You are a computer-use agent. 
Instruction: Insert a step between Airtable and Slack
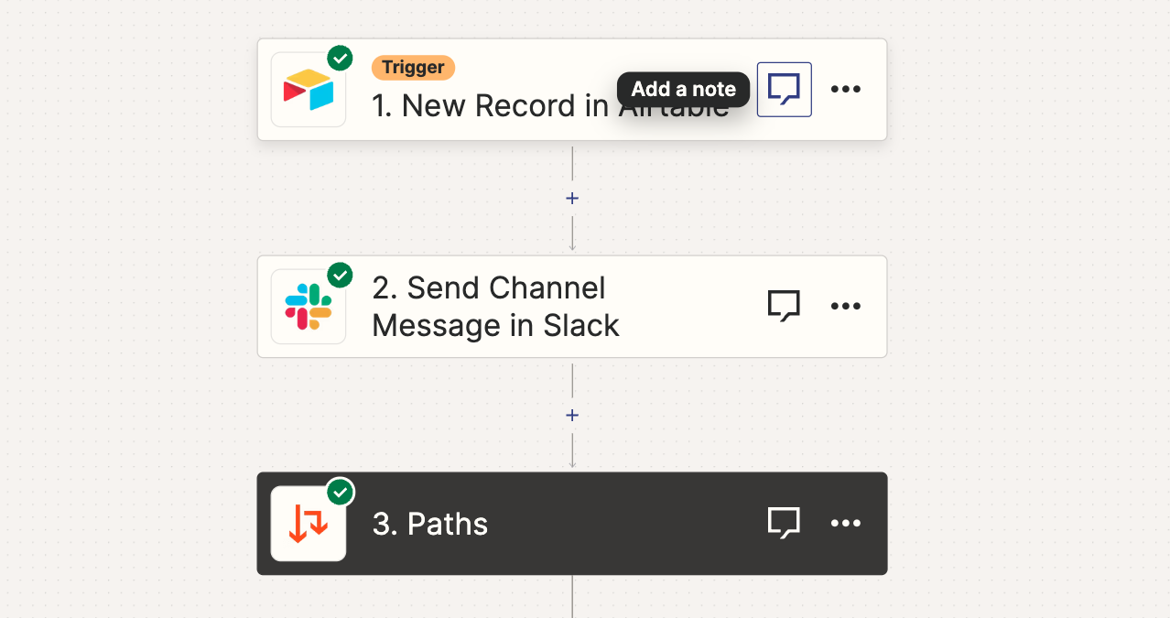(572, 198)
